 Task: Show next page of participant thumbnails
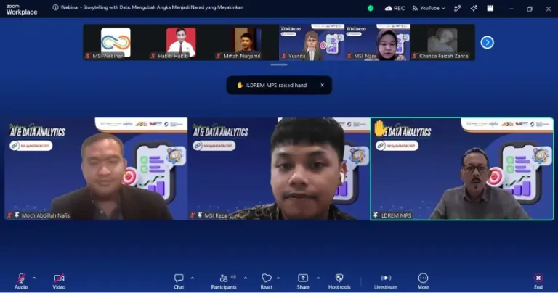pos(488,43)
